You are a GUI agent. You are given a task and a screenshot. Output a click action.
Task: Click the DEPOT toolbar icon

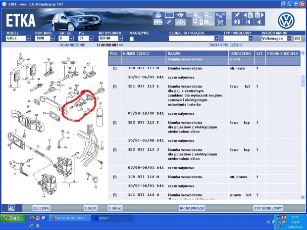209,15
